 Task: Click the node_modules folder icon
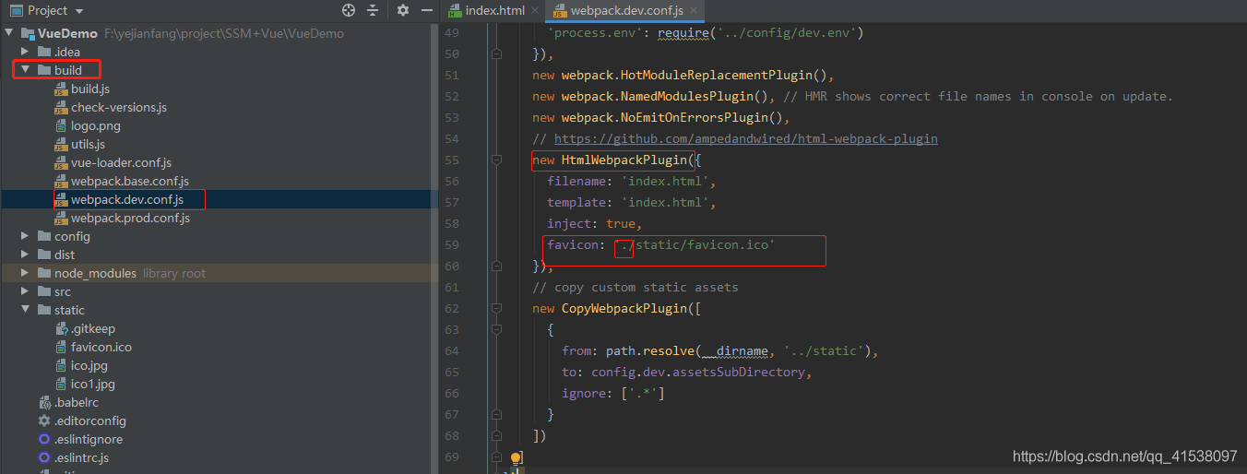click(x=44, y=273)
